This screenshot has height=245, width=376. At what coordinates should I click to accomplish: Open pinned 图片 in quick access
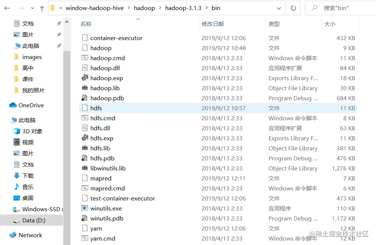coord(28,35)
